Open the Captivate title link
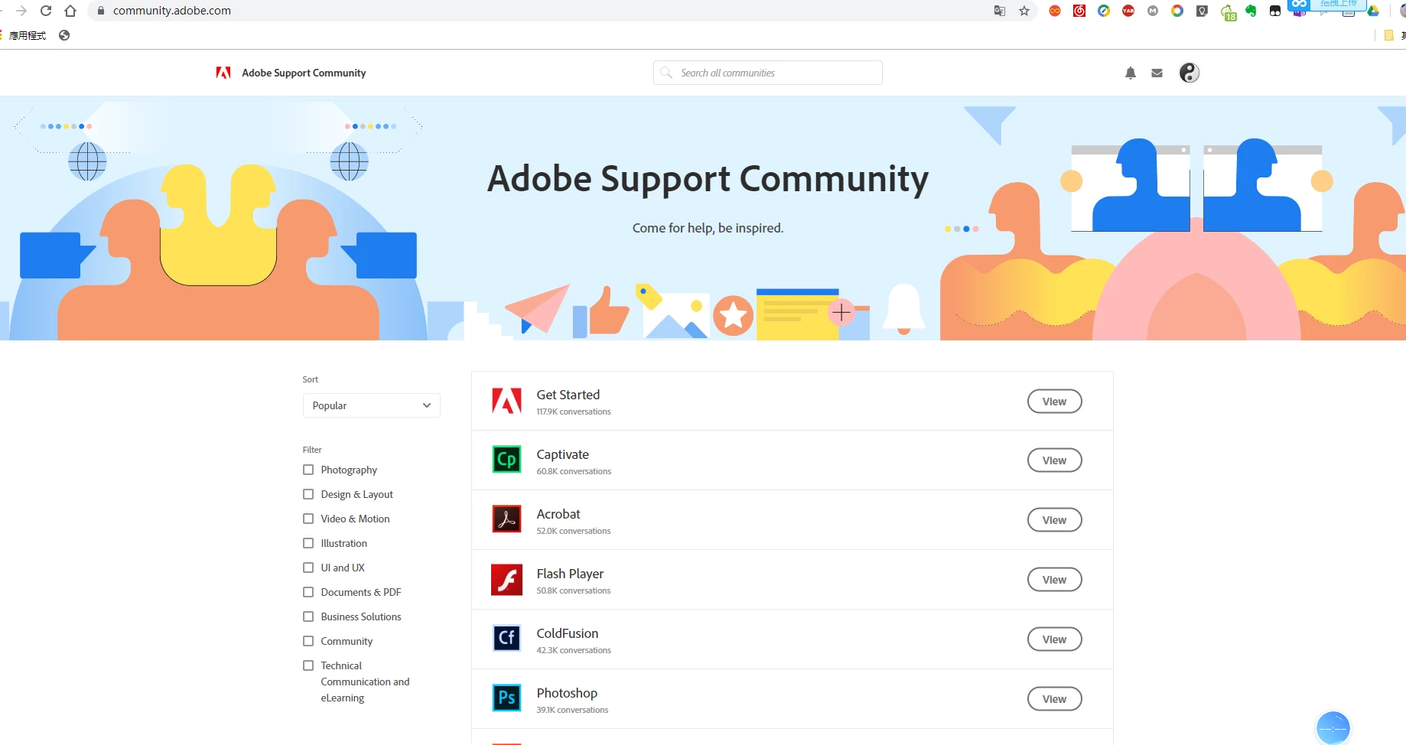This screenshot has height=745, width=1406. [x=562, y=454]
